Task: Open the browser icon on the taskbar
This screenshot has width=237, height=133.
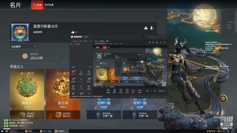Action: [x=7, y=131]
